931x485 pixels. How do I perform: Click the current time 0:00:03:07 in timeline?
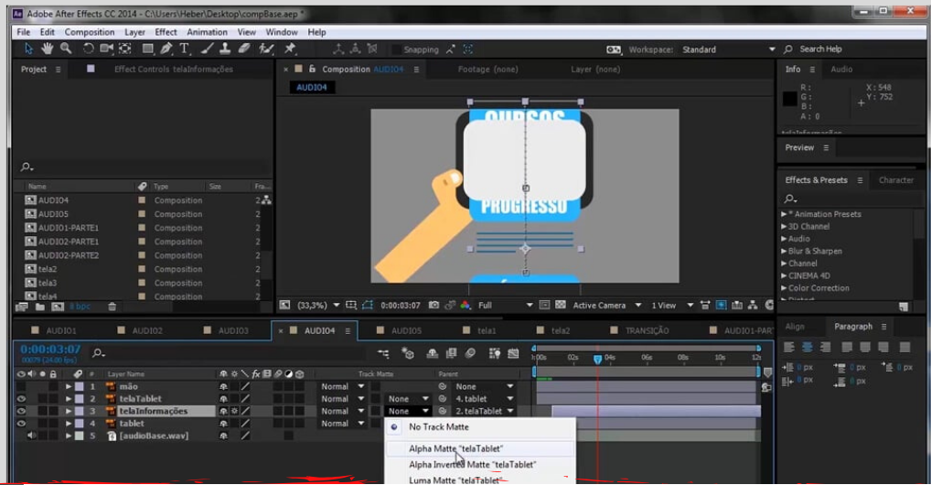click(x=50, y=350)
